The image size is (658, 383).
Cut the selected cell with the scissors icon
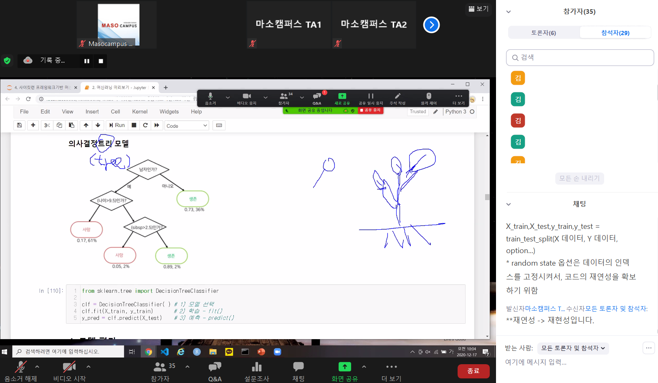click(x=47, y=125)
